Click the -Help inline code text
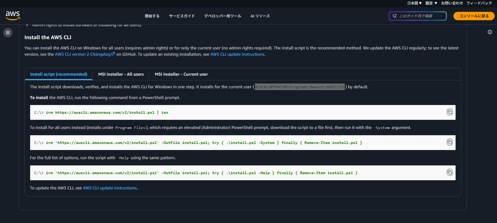This screenshot has width=497, height=223. click(123, 158)
